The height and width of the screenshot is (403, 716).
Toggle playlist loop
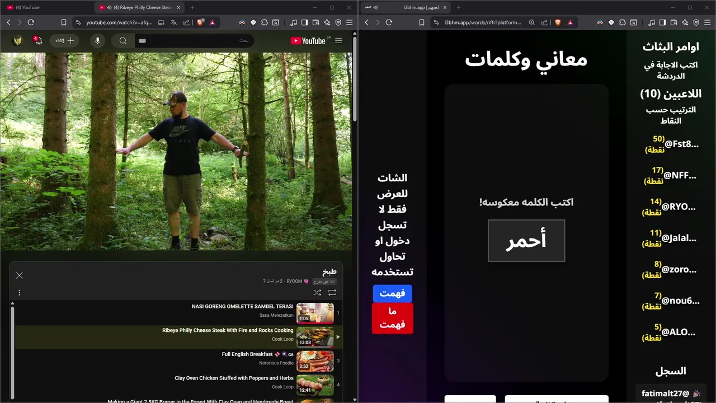332,292
